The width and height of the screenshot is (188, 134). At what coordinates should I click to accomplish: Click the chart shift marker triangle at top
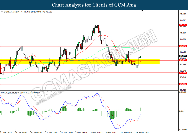[142, 11]
